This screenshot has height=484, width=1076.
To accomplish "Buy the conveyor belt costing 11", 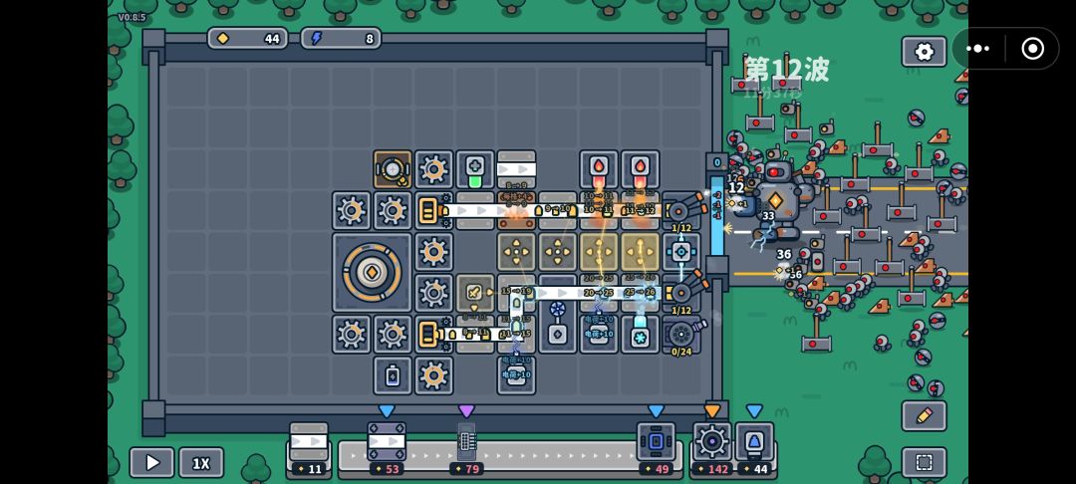I will pyautogui.click(x=308, y=448).
